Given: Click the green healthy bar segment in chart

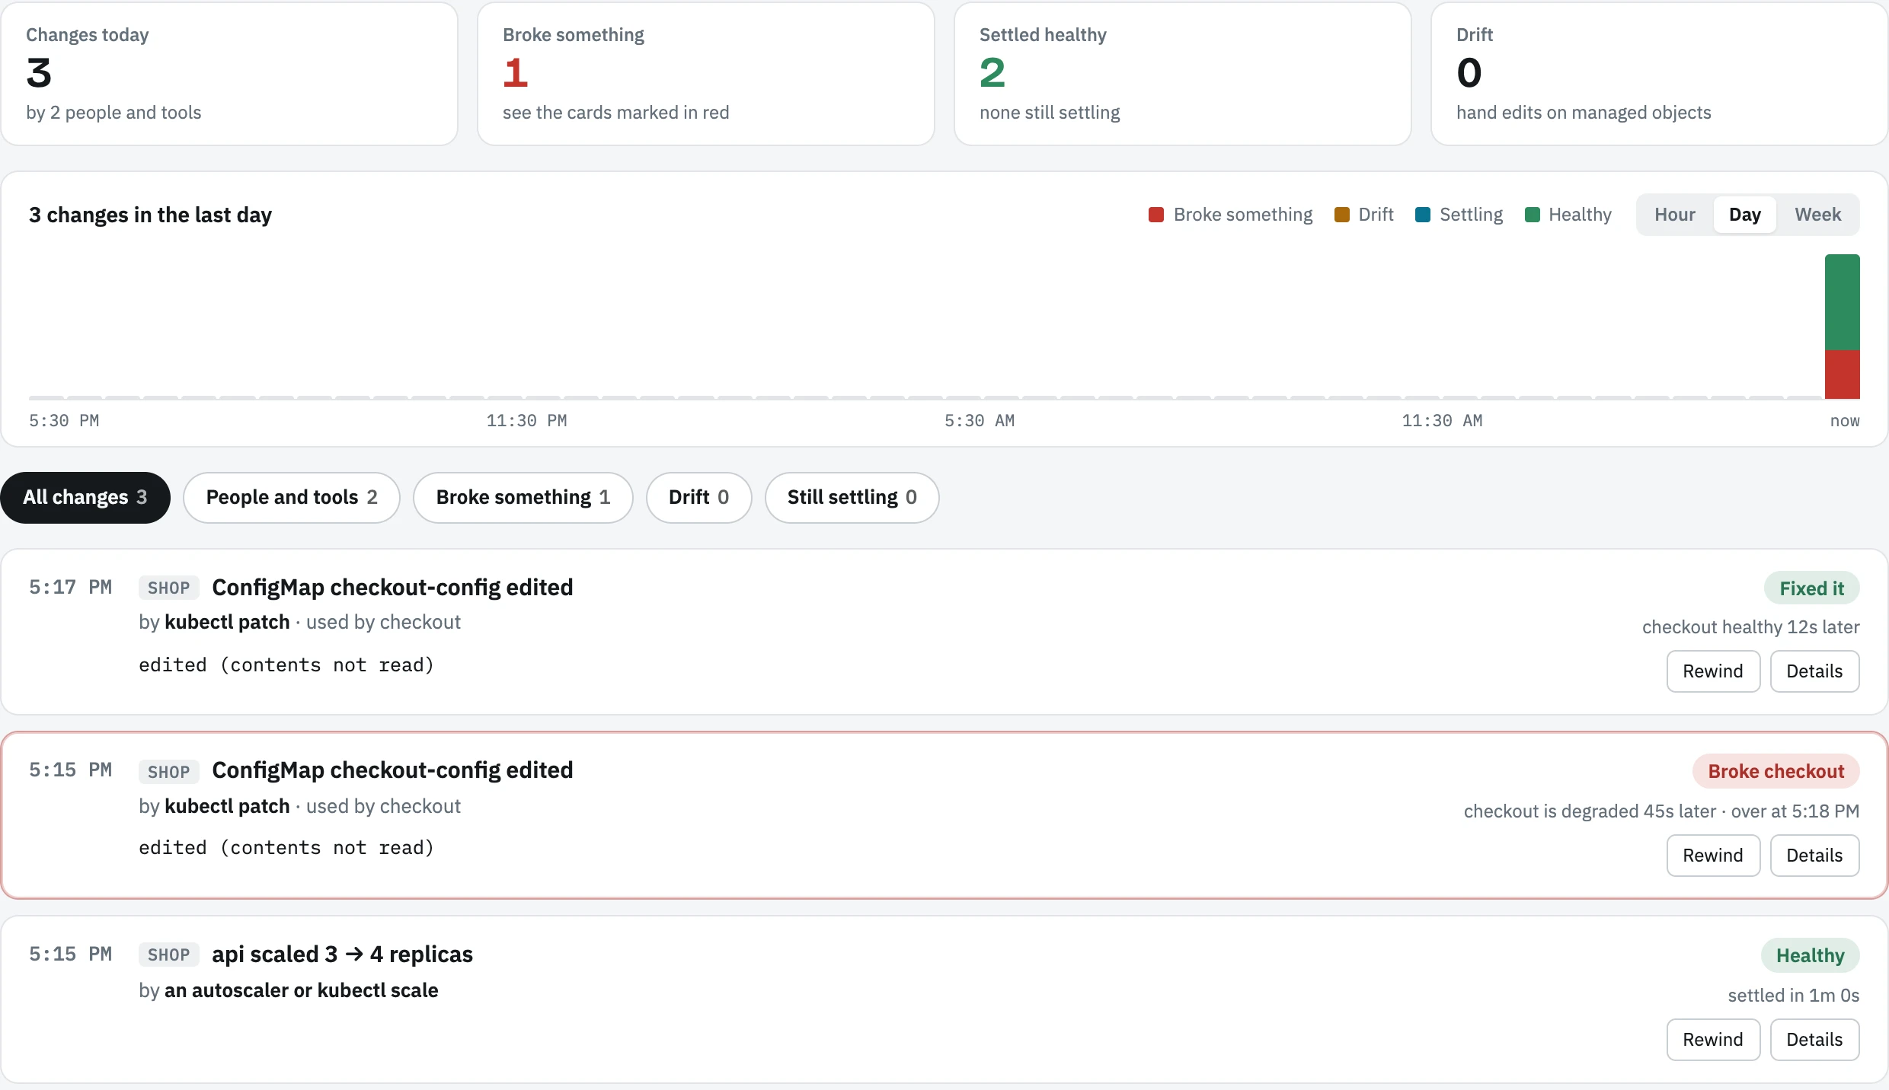Looking at the screenshot, I should pos(1842,302).
